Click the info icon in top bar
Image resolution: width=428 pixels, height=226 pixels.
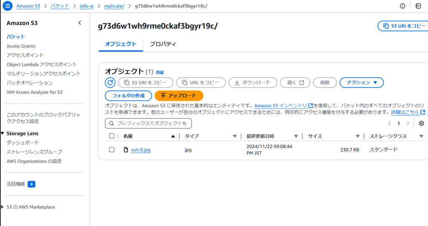[x=403, y=6]
